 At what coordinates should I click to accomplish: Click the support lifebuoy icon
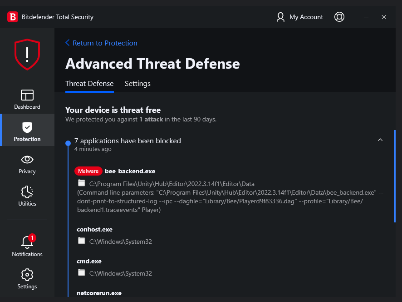(x=339, y=17)
